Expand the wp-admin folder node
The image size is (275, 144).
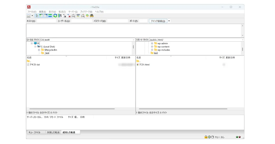coord(152,43)
